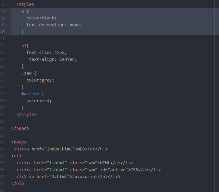Image resolution: width=219 pixels, height=192 pixels.
Task: Click the opening <body> tag
Action: click(19, 142)
